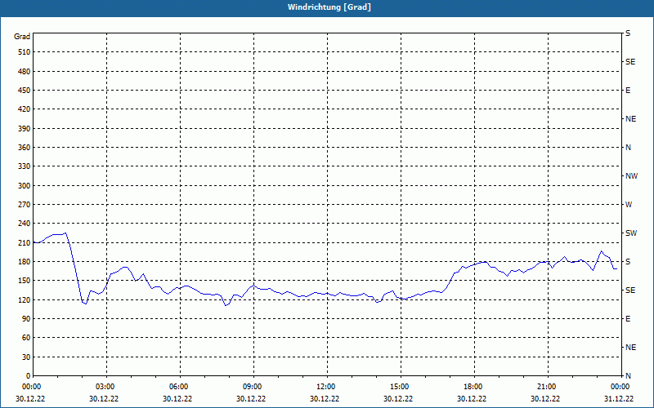
Task: Click the 30.12.22 date under 12:00
Action: [x=325, y=399]
